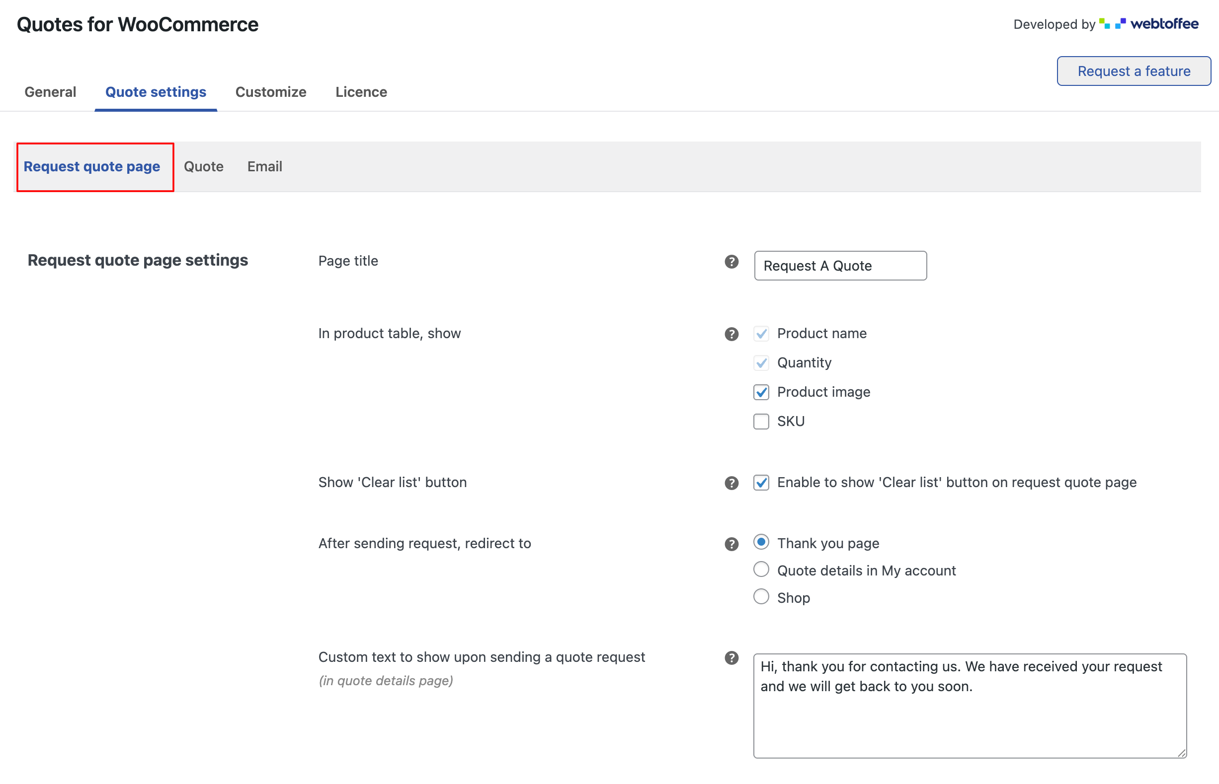Click the Request a feature button
Viewport: 1219px width, 784px height.
(x=1134, y=71)
